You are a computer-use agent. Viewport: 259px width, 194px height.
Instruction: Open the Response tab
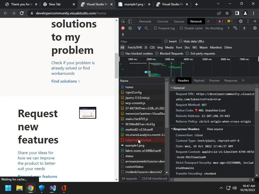click(231, 81)
